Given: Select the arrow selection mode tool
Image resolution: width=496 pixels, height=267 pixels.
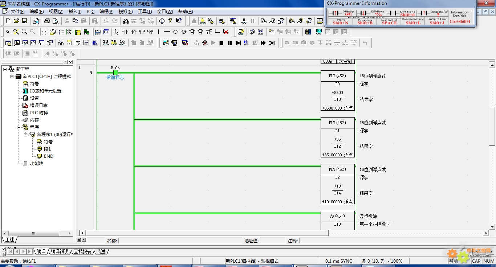Looking at the screenshot, I should pyautogui.click(x=117, y=32).
